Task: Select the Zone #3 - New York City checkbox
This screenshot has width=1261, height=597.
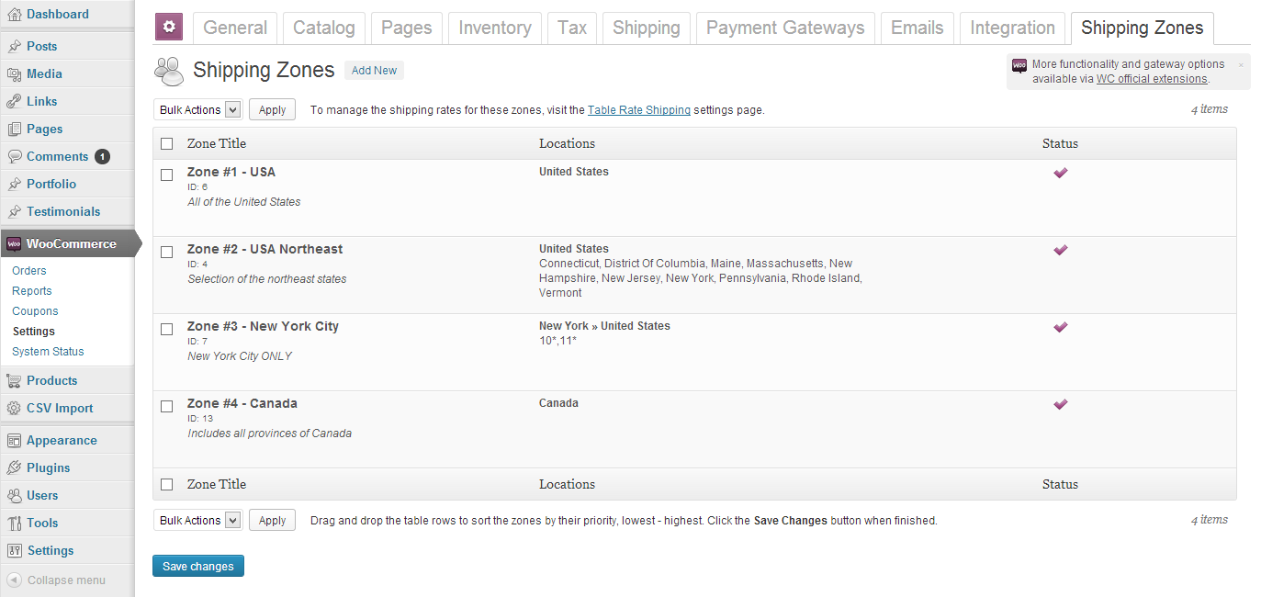Action: point(167,329)
